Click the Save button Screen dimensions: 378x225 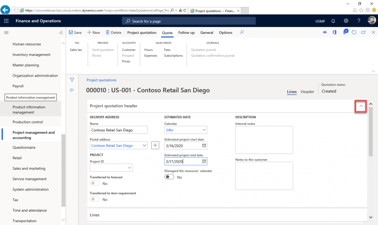[75, 32]
